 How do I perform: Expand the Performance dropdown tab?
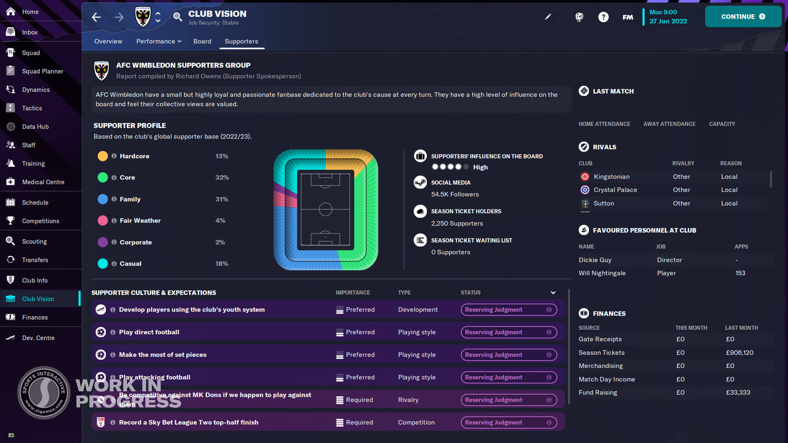[x=158, y=41]
